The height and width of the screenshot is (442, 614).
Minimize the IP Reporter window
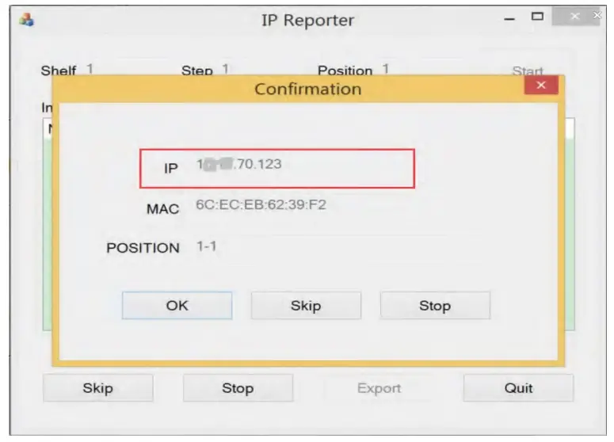click(x=509, y=18)
